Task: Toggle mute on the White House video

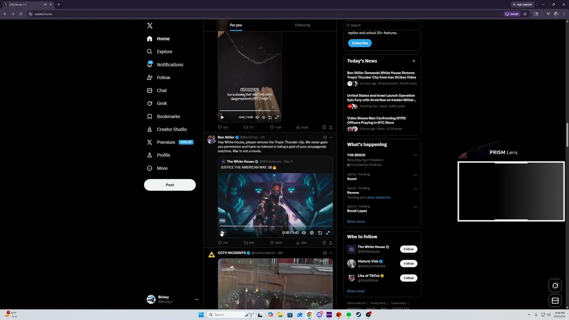Action: click(304, 233)
